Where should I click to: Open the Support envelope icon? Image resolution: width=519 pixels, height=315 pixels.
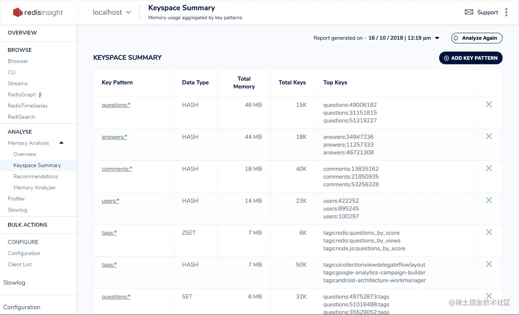469,12
